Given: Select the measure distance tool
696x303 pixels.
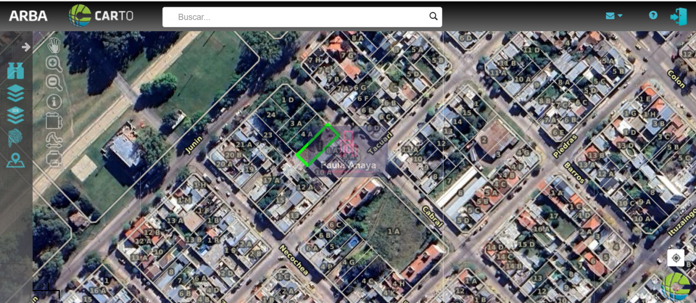Looking at the screenshot, I should point(54,141).
